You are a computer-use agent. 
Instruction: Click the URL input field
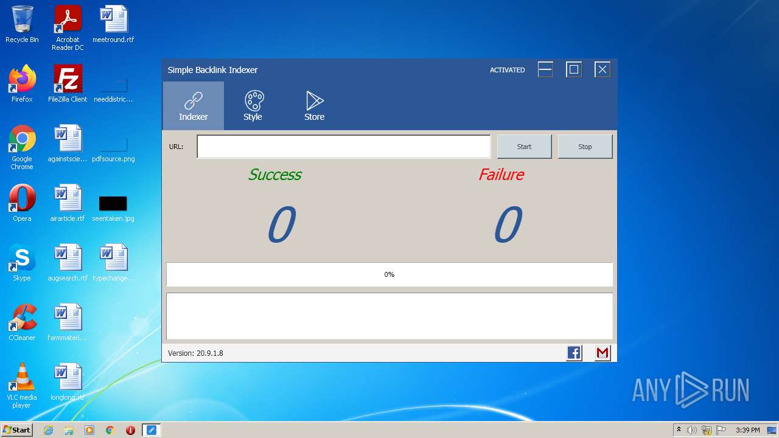click(x=343, y=147)
